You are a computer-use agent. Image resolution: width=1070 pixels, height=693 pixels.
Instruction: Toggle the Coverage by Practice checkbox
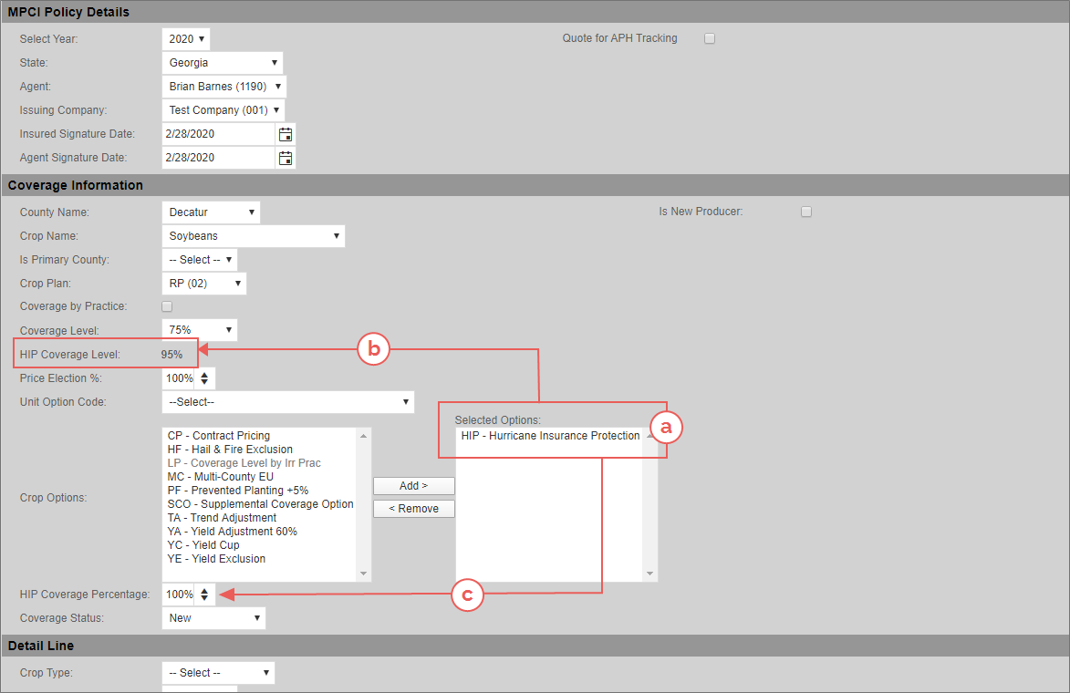pyautogui.click(x=167, y=307)
